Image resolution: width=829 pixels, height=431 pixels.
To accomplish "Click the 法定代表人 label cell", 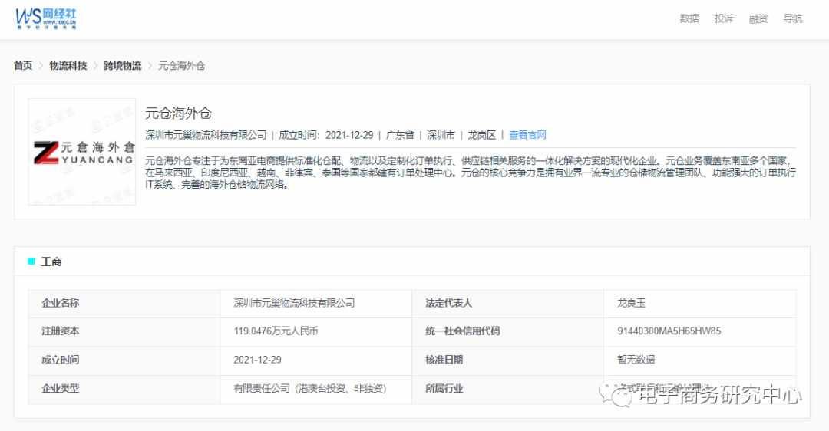I will (507, 303).
